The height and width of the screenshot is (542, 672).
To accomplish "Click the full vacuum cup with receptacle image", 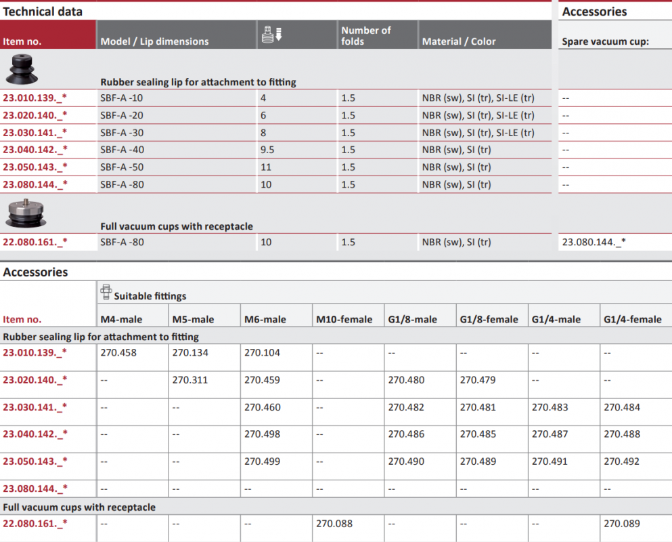I will 26,213.
